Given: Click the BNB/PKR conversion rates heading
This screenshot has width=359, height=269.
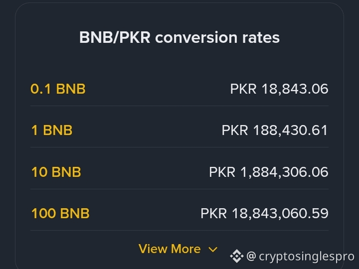Looking at the screenshot, I should click(x=179, y=37).
